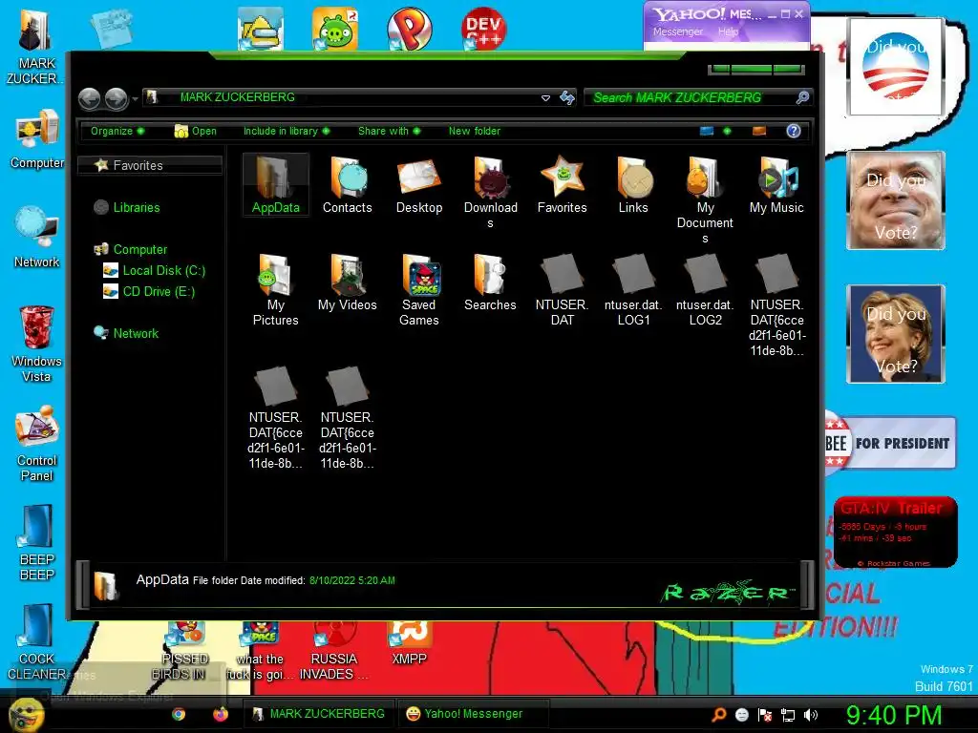
Task: Open the COCK CLEANER desktop shortcut
Action: 36,642
